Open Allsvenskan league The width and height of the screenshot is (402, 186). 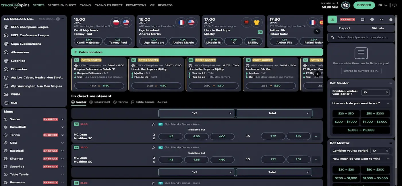pos(20,52)
